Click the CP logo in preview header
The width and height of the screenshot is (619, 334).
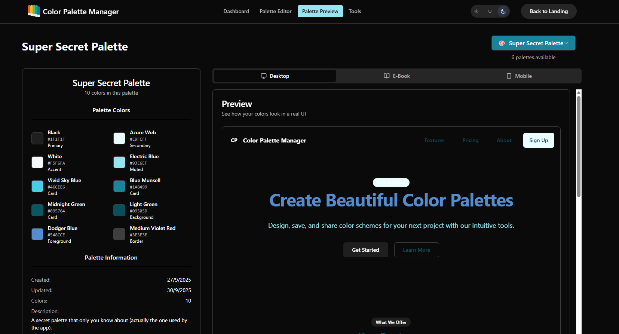[x=234, y=140]
